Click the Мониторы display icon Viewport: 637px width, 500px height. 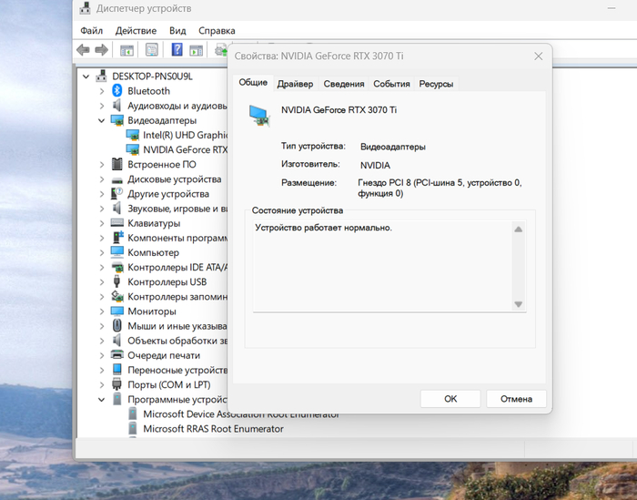117,311
